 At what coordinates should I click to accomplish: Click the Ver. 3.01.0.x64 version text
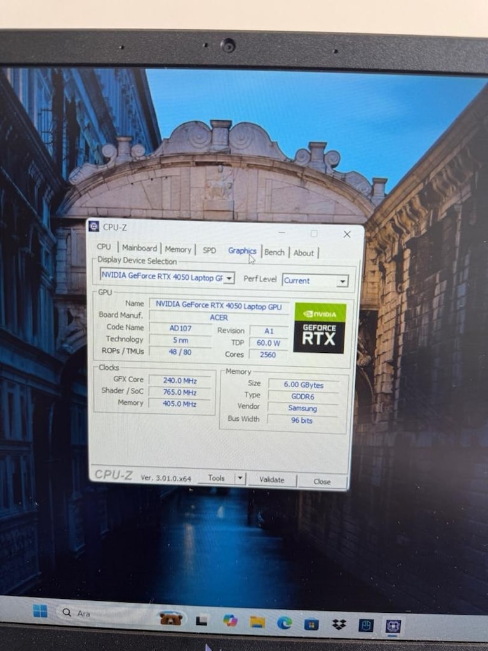point(166,478)
